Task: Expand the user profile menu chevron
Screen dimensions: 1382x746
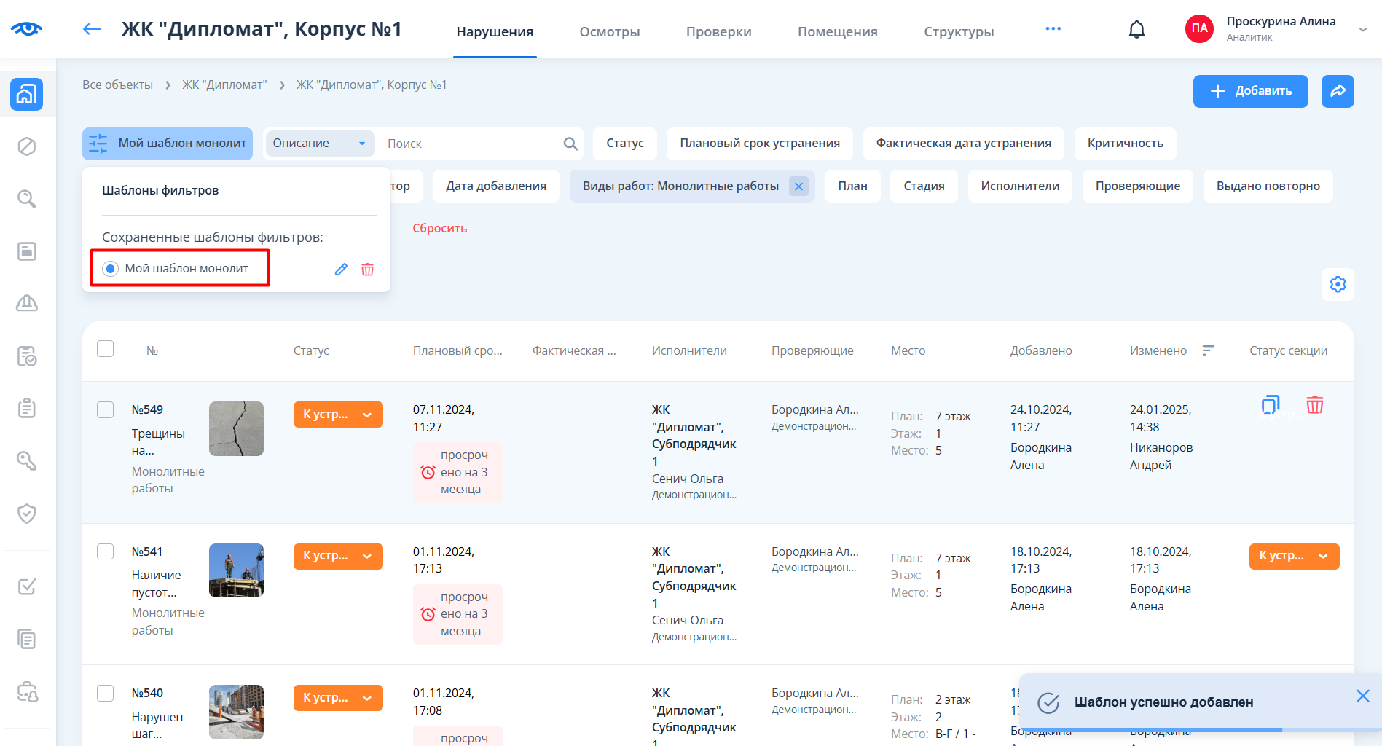Action: coord(1362,29)
